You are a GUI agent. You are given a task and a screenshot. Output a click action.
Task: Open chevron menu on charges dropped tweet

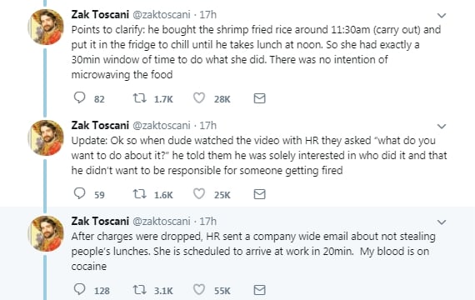tap(442, 222)
